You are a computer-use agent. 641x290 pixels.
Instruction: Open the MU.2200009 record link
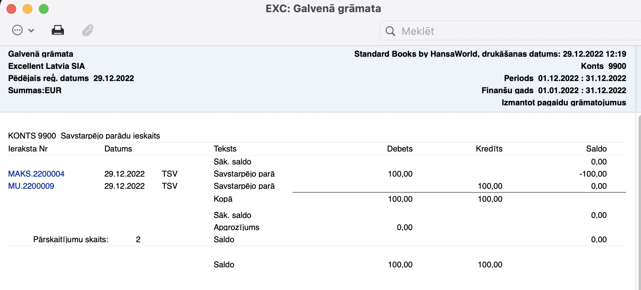click(x=31, y=186)
